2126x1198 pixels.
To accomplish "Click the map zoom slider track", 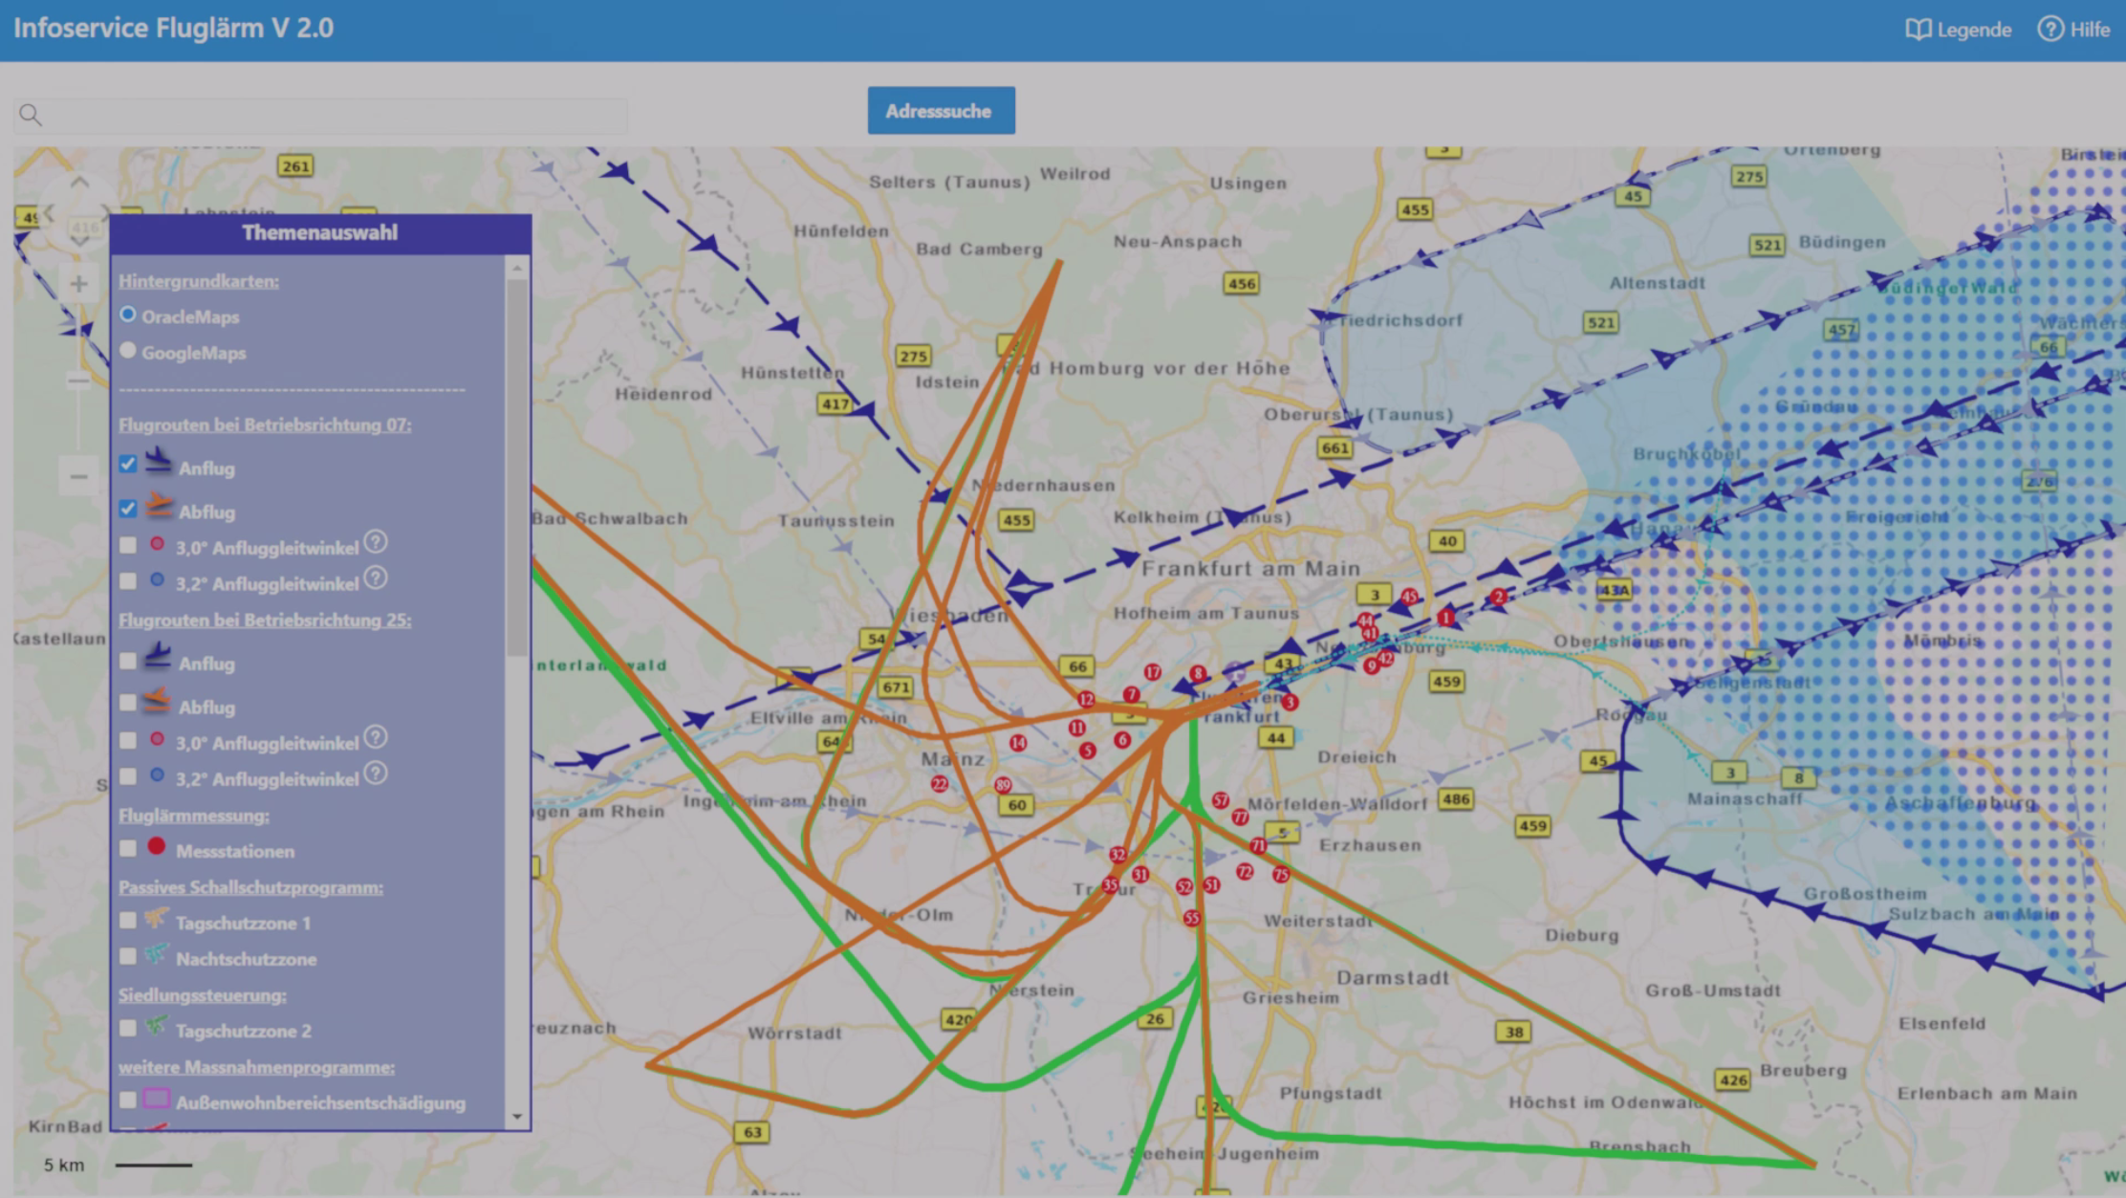I will [78, 421].
